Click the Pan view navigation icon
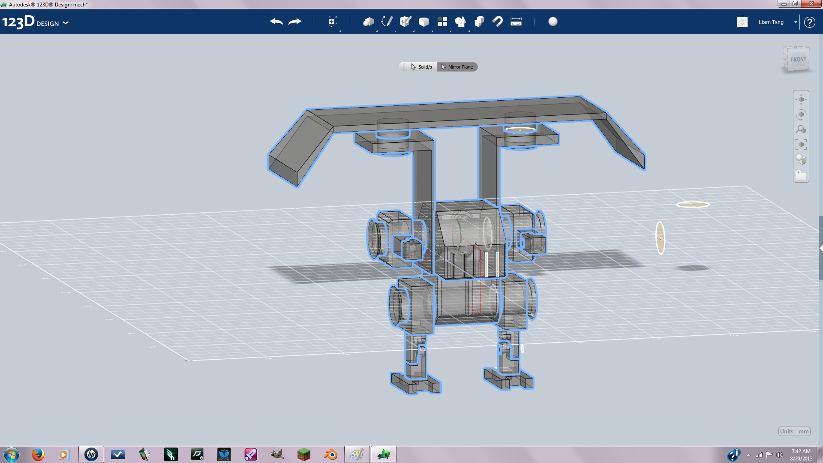This screenshot has width=823, height=463. (x=801, y=99)
